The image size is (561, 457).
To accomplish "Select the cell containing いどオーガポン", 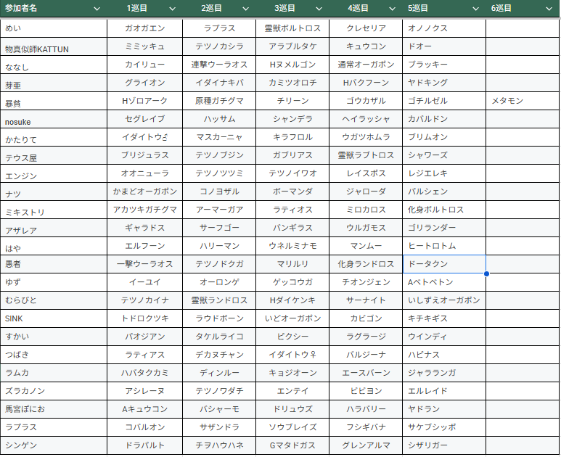I will [292, 318].
